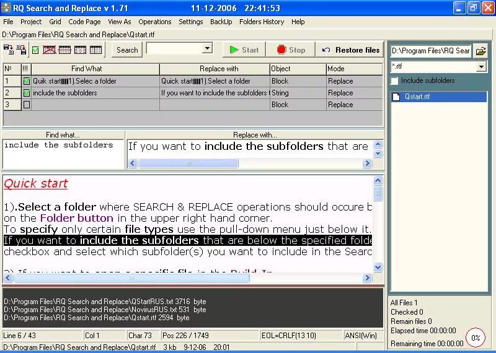Expand the *.rtf file mask dropdown
This screenshot has width=496, height=353.
tap(481, 67)
